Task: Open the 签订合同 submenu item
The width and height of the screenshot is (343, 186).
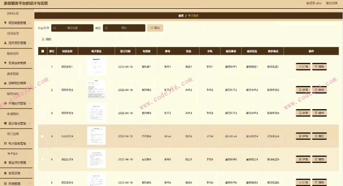Action: point(13,134)
